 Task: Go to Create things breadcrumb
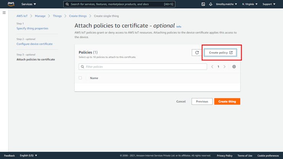pyautogui.click(x=78, y=16)
